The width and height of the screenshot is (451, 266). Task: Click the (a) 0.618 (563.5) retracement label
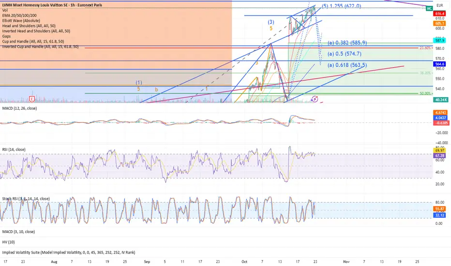coord(347,65)
